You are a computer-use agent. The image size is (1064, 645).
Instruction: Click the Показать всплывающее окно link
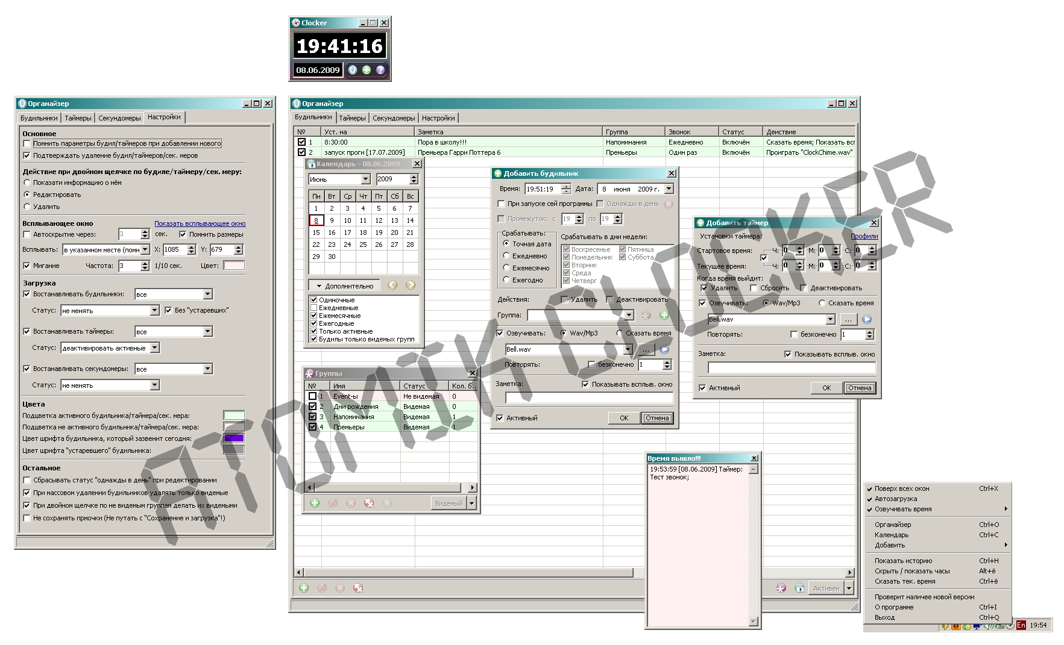click(x=200, y=223)
